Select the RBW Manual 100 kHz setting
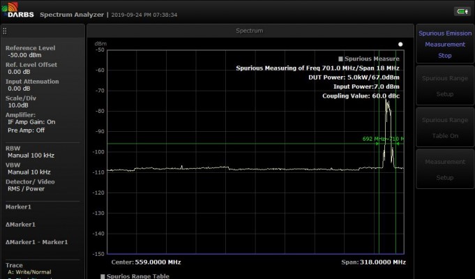The width and height of the screenshot is (475, 279). [x=30, y=152]
